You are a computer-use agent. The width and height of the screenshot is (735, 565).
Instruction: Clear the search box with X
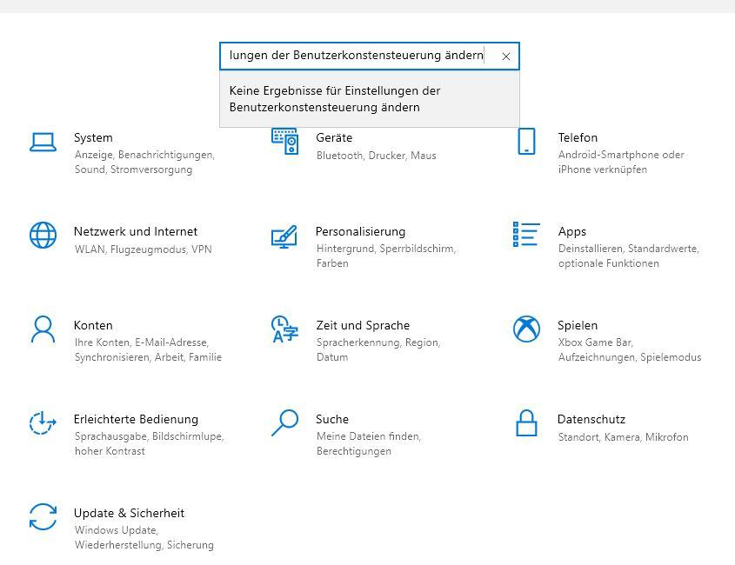click(505, 56)
